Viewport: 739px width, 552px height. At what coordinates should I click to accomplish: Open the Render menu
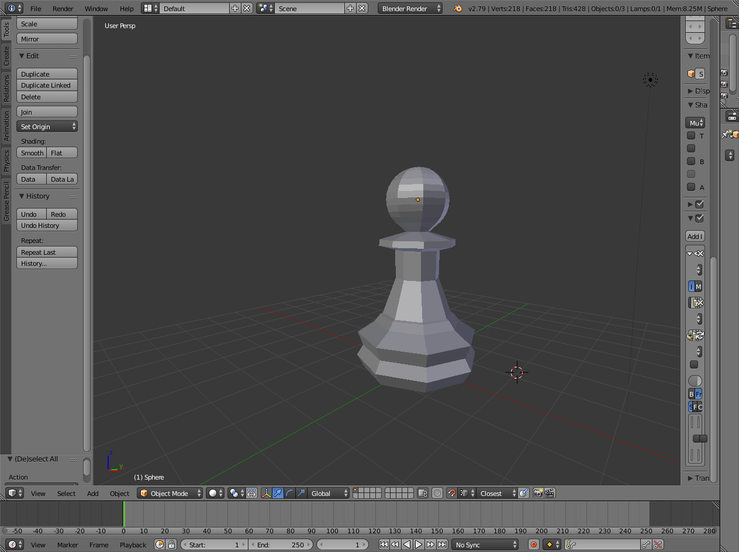tap(63, 9)
